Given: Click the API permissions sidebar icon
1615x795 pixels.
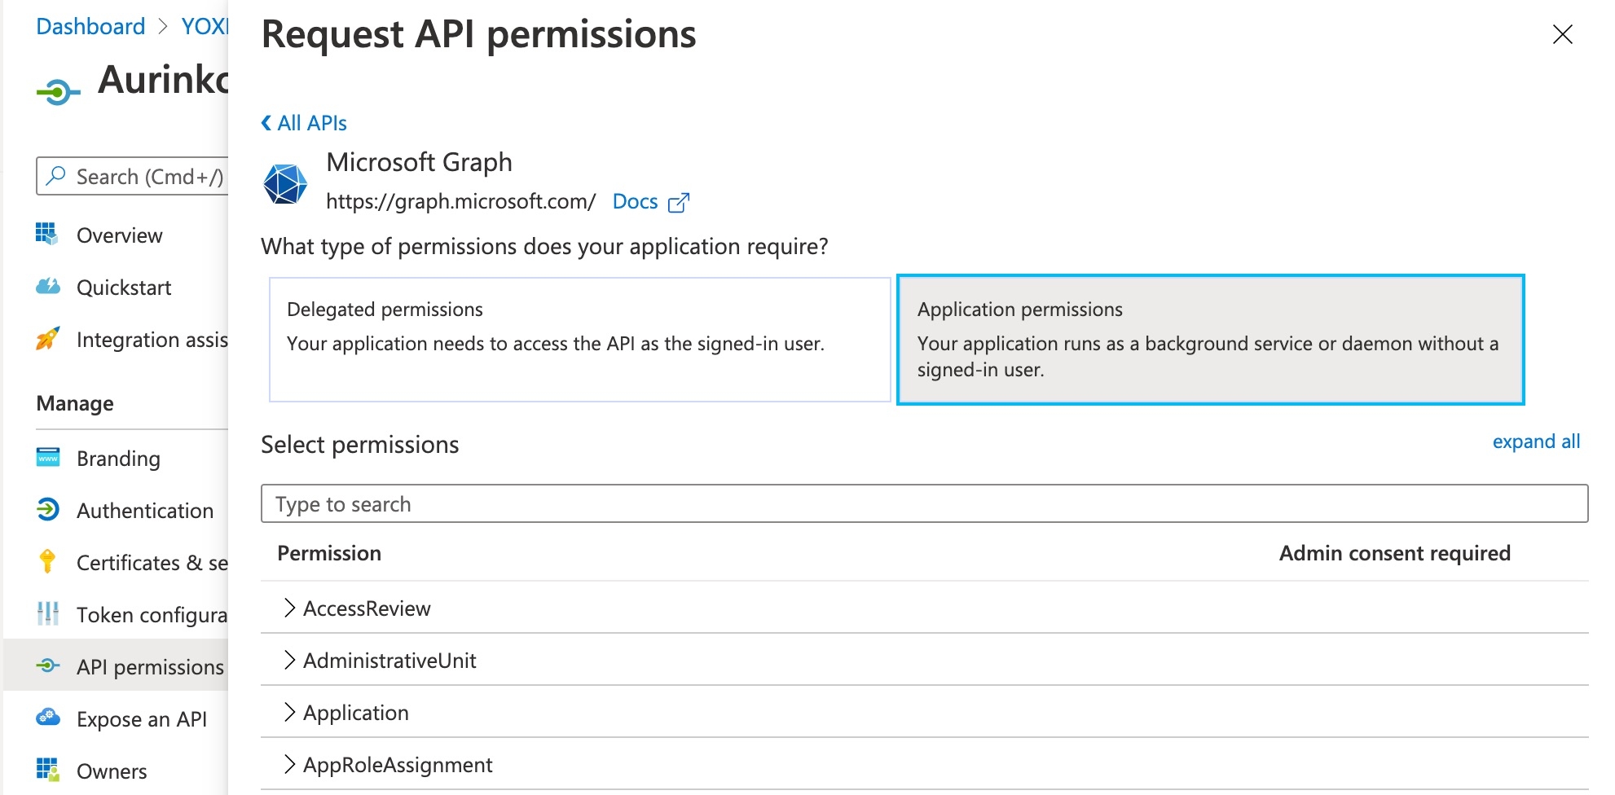Looking at the screenshot, I should (48, 665).
